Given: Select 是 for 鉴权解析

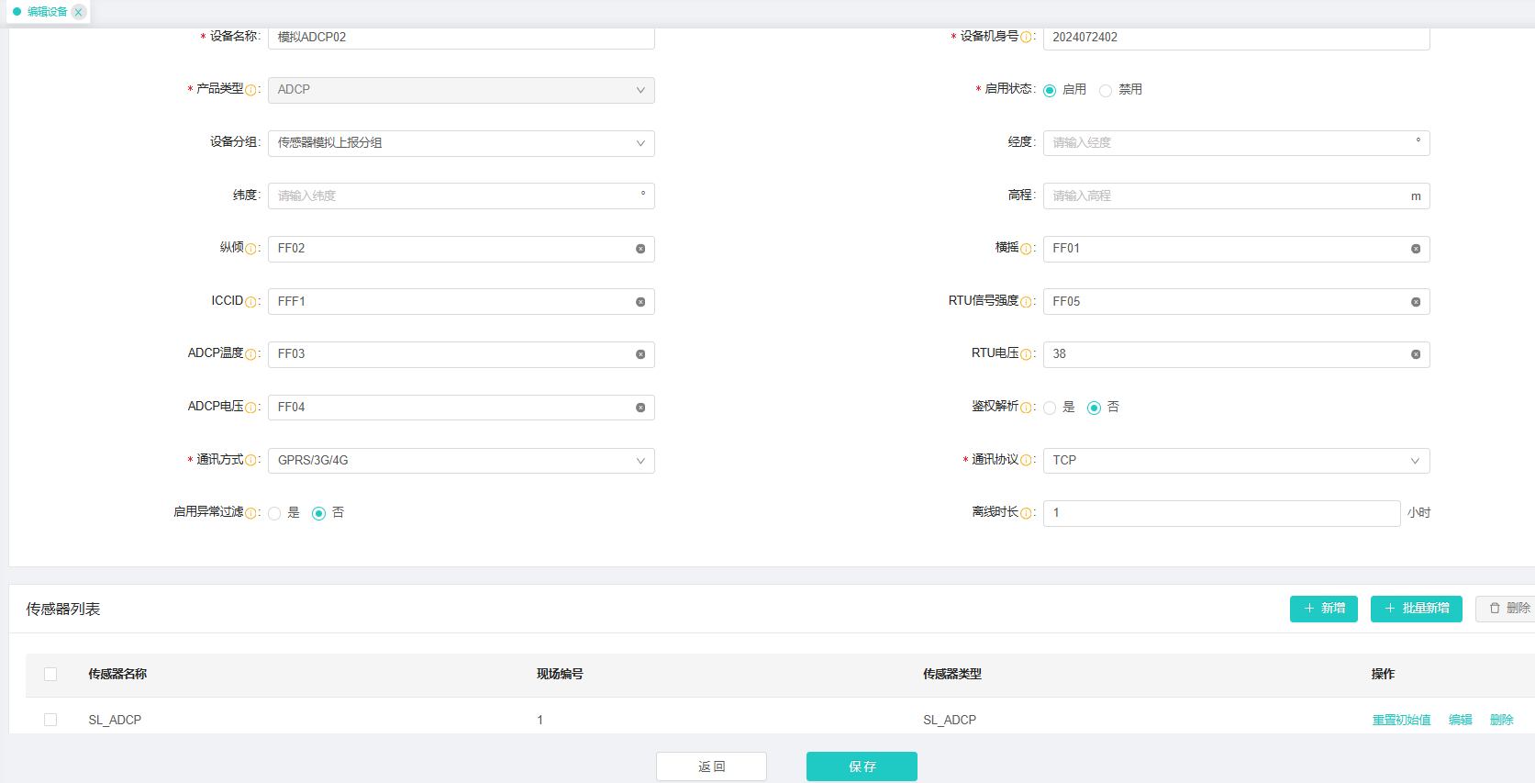Looking at the screenshot, I should click(1050, 408).
